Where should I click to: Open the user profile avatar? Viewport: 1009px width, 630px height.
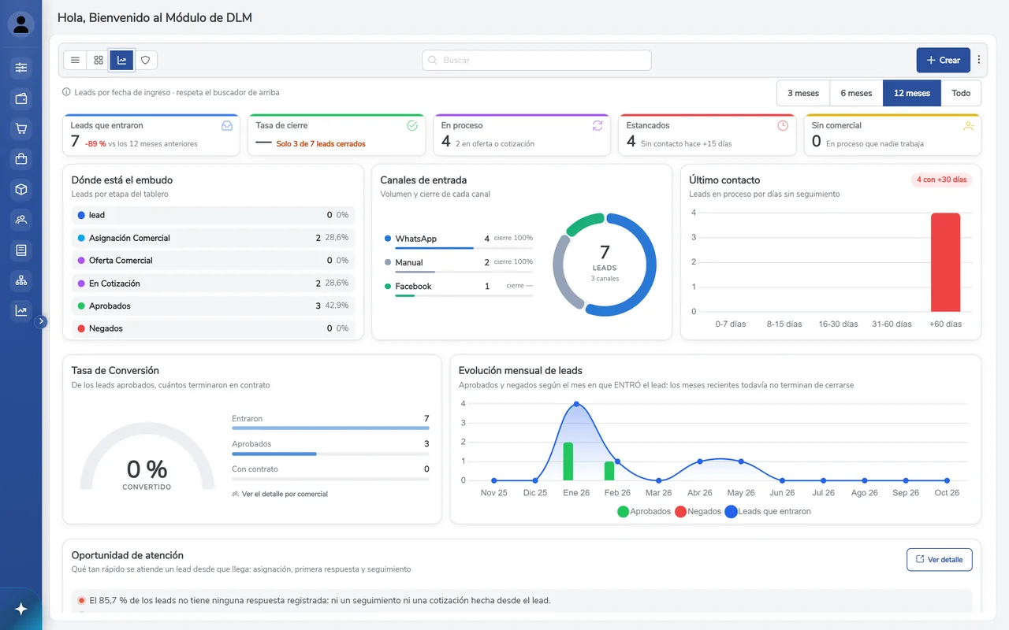pyautogui.click(x=20, y=24)
